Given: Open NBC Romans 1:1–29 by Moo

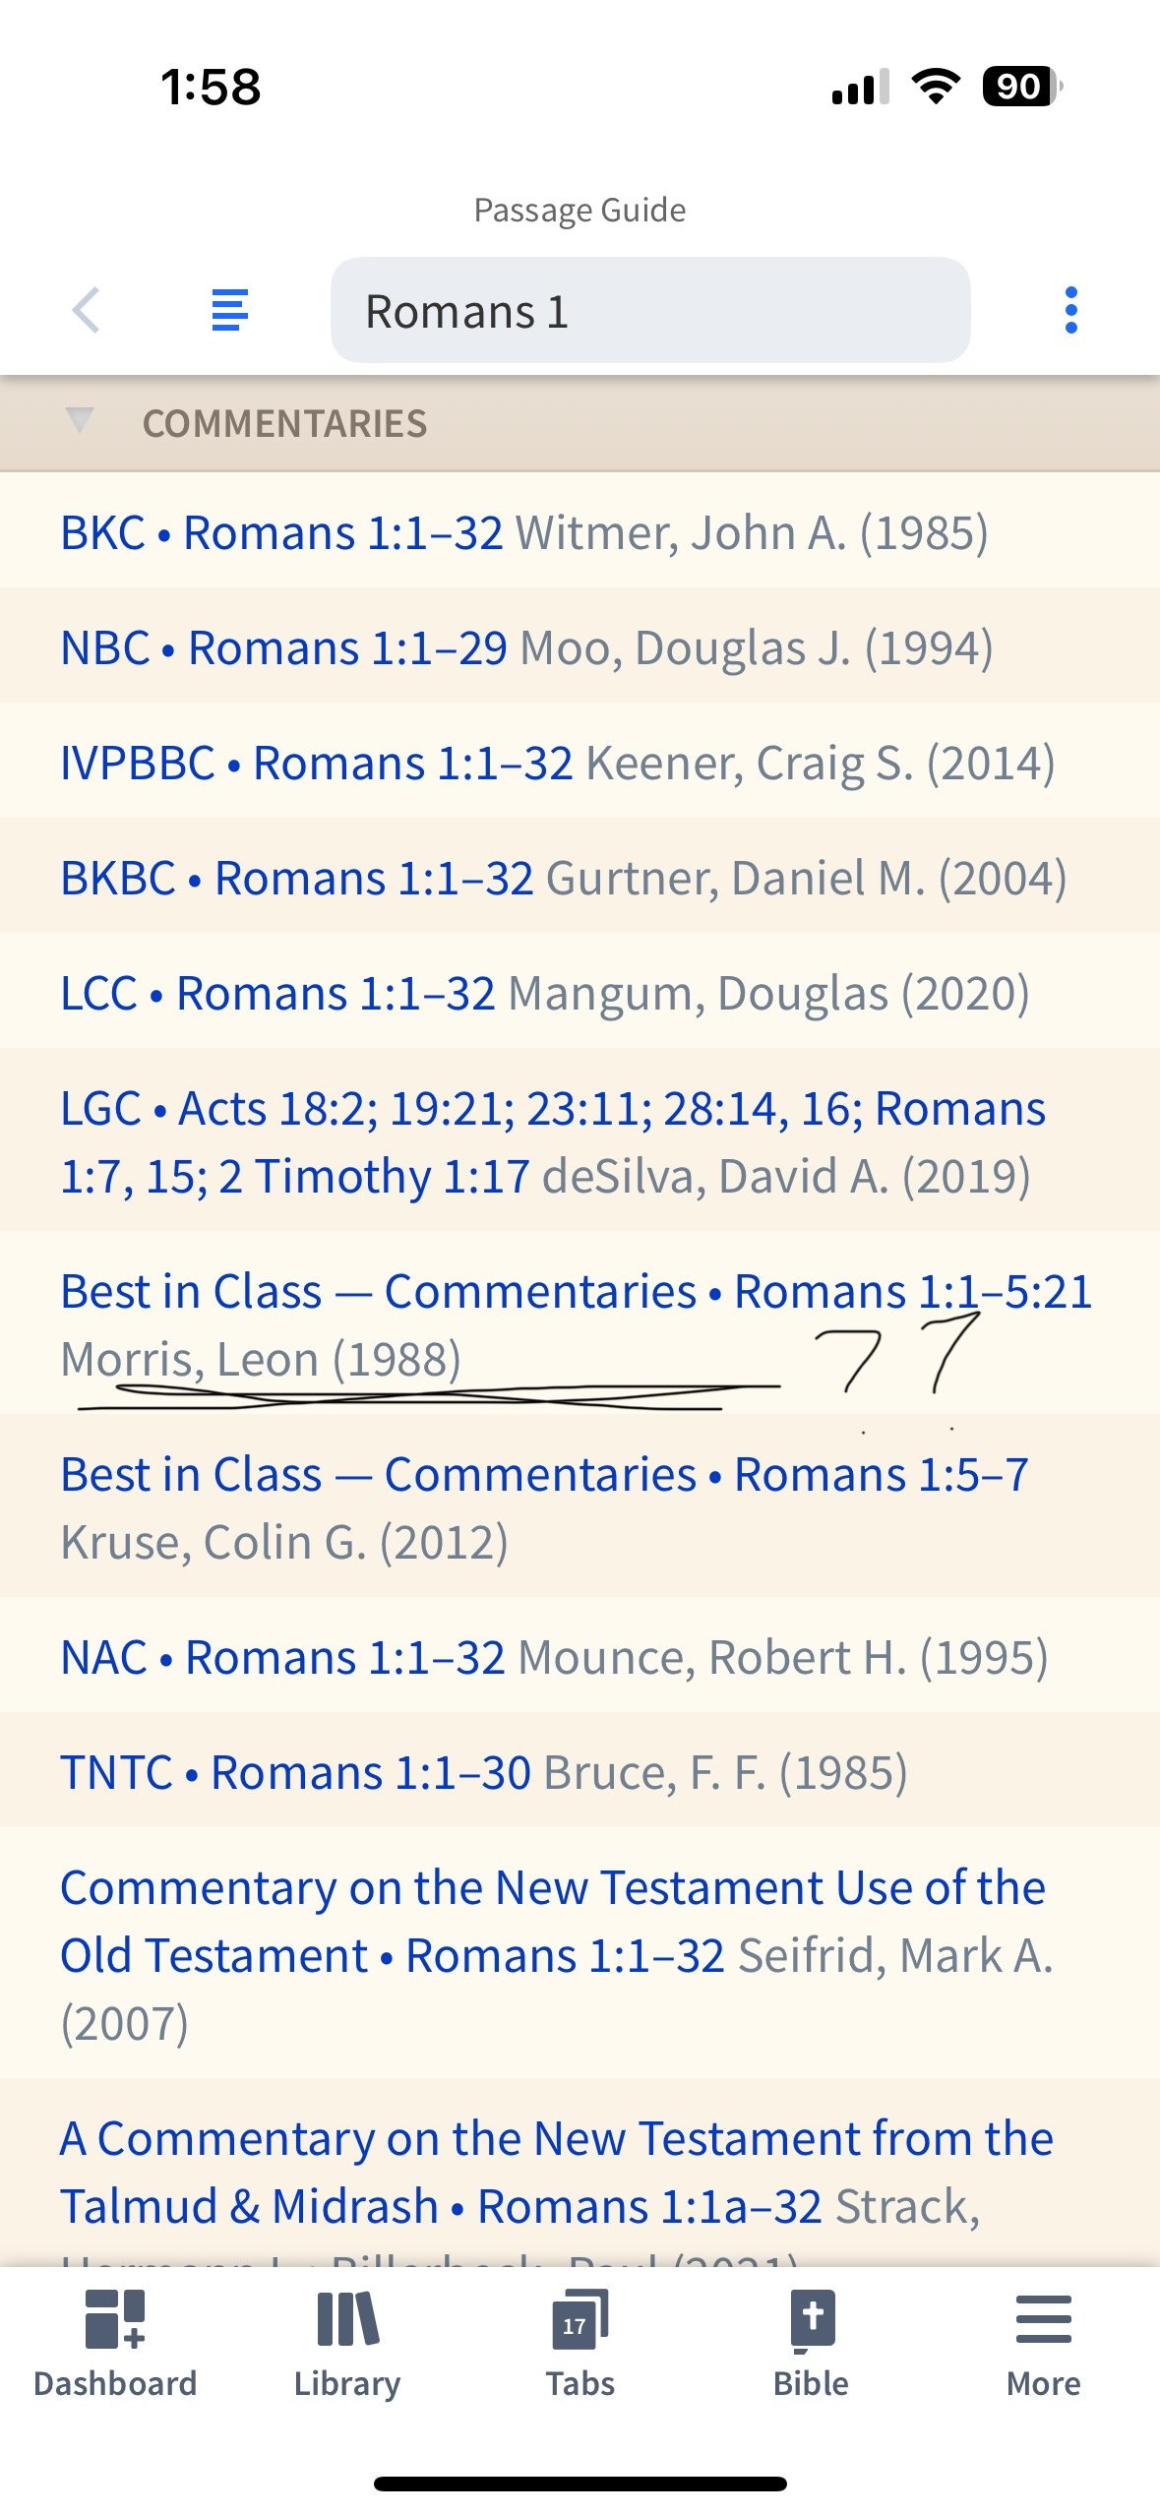Looking at the screenshot, I should (580, 647).
